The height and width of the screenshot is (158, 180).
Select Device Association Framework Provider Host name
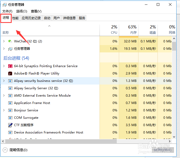point(48,132)
